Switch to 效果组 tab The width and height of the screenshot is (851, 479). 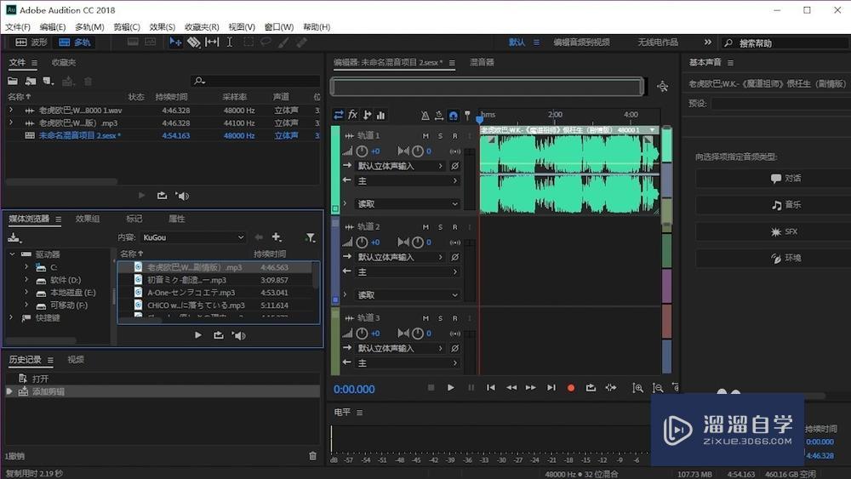click(x=88, y=219)
